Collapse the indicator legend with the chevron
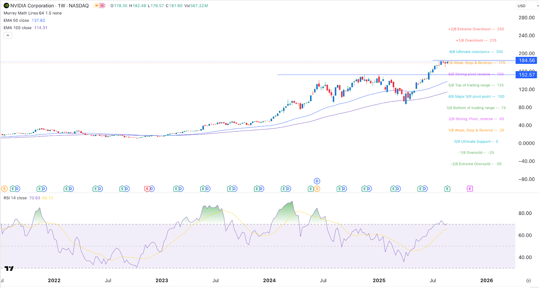The image size is (539, 288). pos(8,35)
